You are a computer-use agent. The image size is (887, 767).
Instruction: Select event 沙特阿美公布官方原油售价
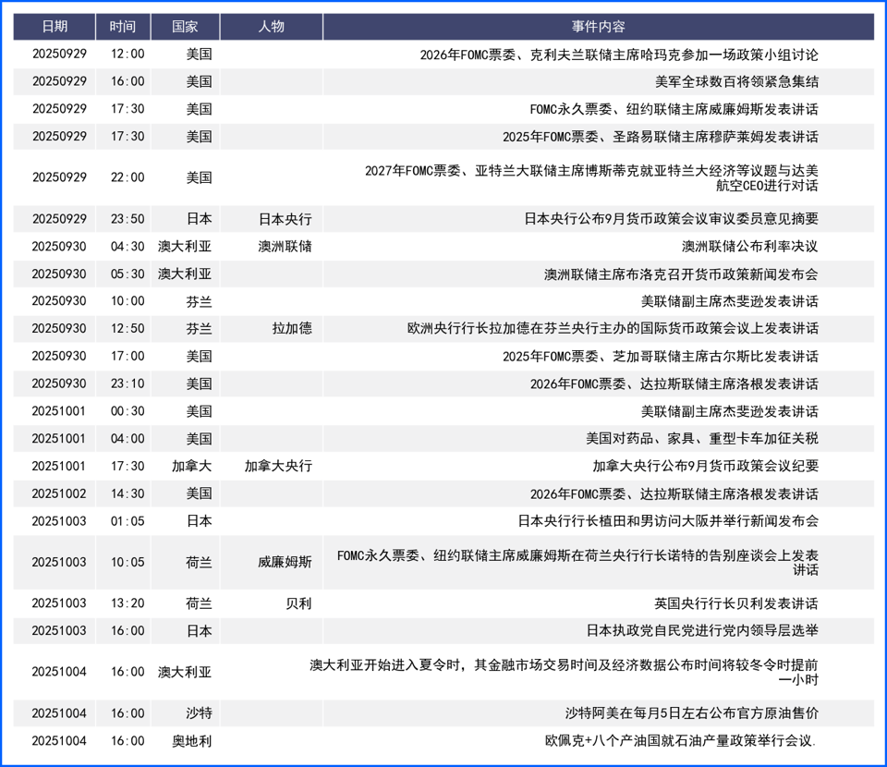tap(691, 713)
